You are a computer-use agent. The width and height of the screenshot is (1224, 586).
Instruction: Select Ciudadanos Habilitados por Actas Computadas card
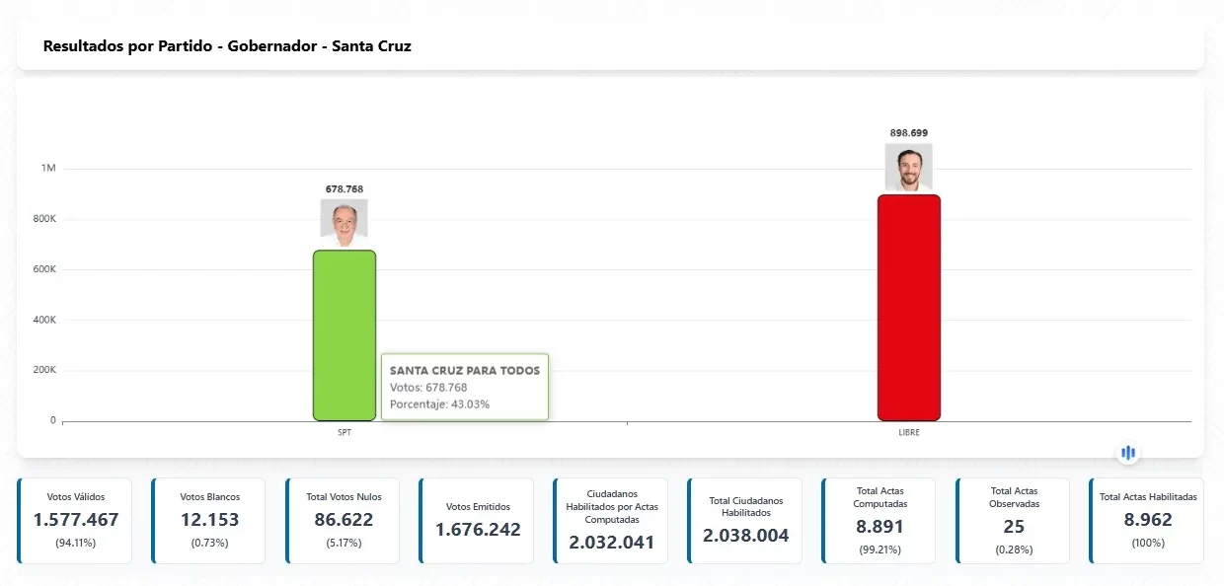612,521
